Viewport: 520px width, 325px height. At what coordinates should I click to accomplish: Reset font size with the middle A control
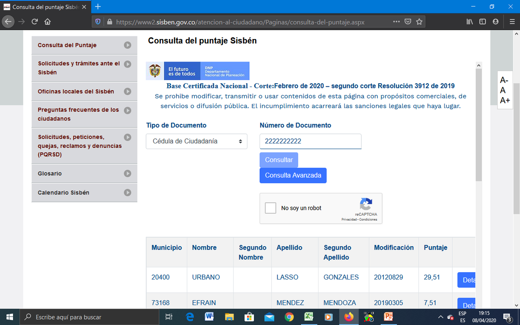[503, 91]
